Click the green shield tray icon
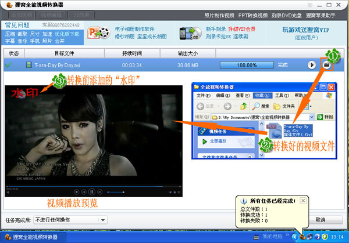The height and width of the screenshot is (243, 349). 325,237
